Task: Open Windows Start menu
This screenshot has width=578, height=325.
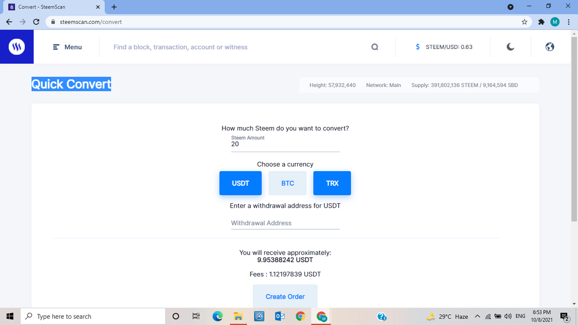Action: (x=9, y=316)
